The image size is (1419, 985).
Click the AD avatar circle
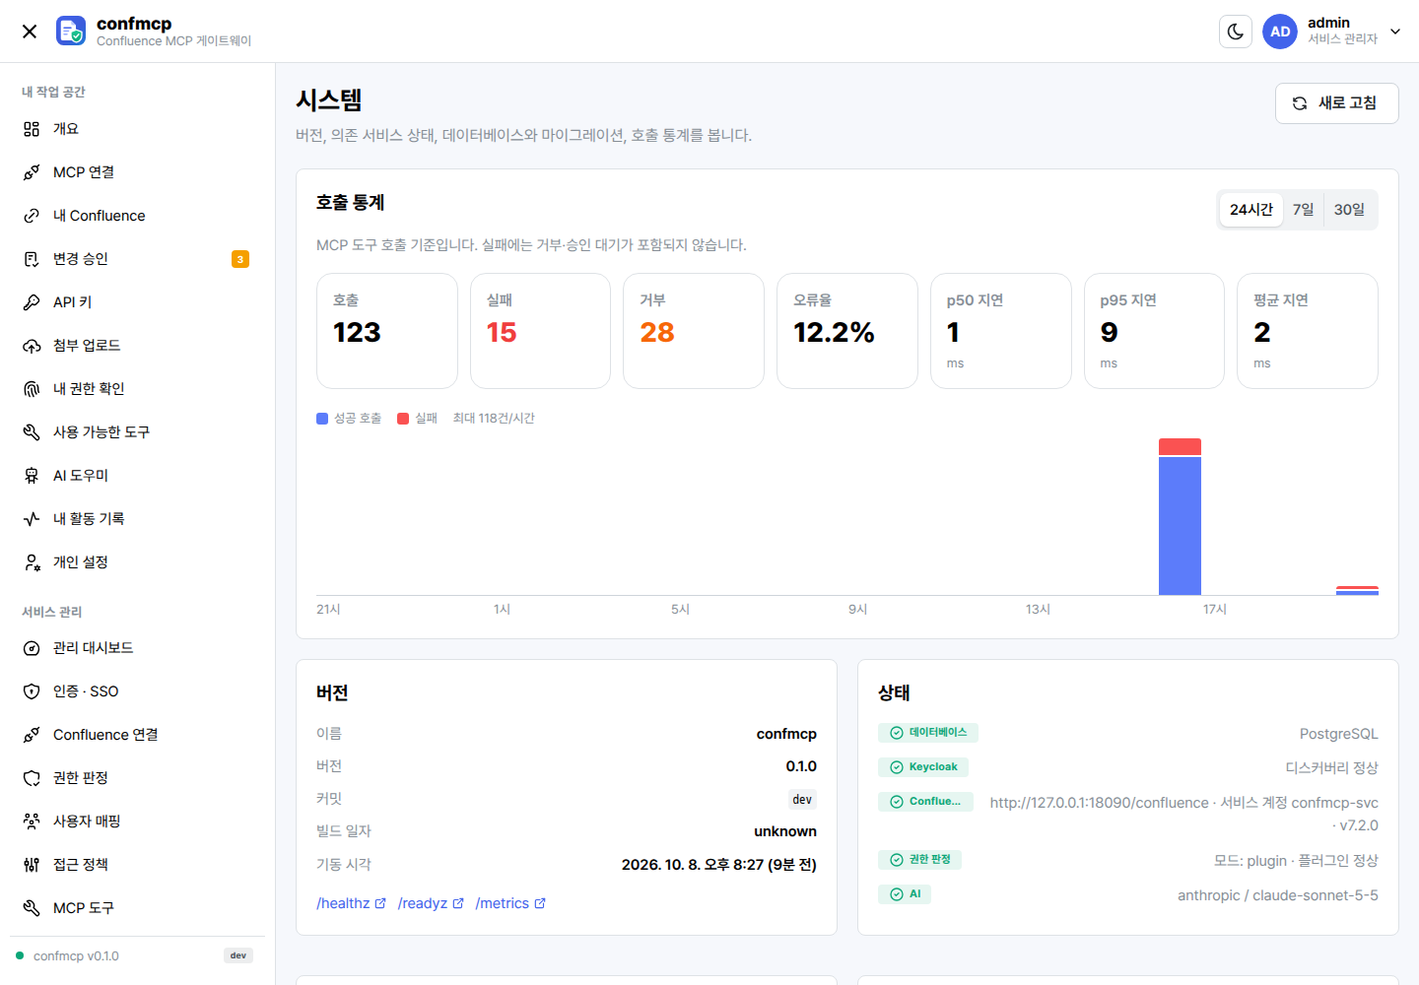point(1280,32)
